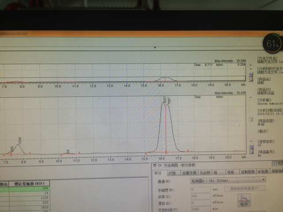The image size is (283, 212).
Task: Click the small peak label 94
Action: pyautogui.click(x=68, y=151)
